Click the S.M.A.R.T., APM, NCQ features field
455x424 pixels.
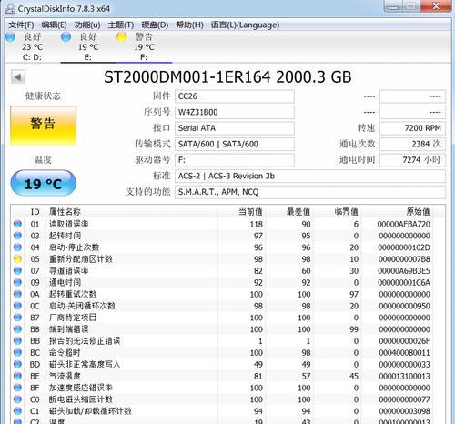point(310,192)
